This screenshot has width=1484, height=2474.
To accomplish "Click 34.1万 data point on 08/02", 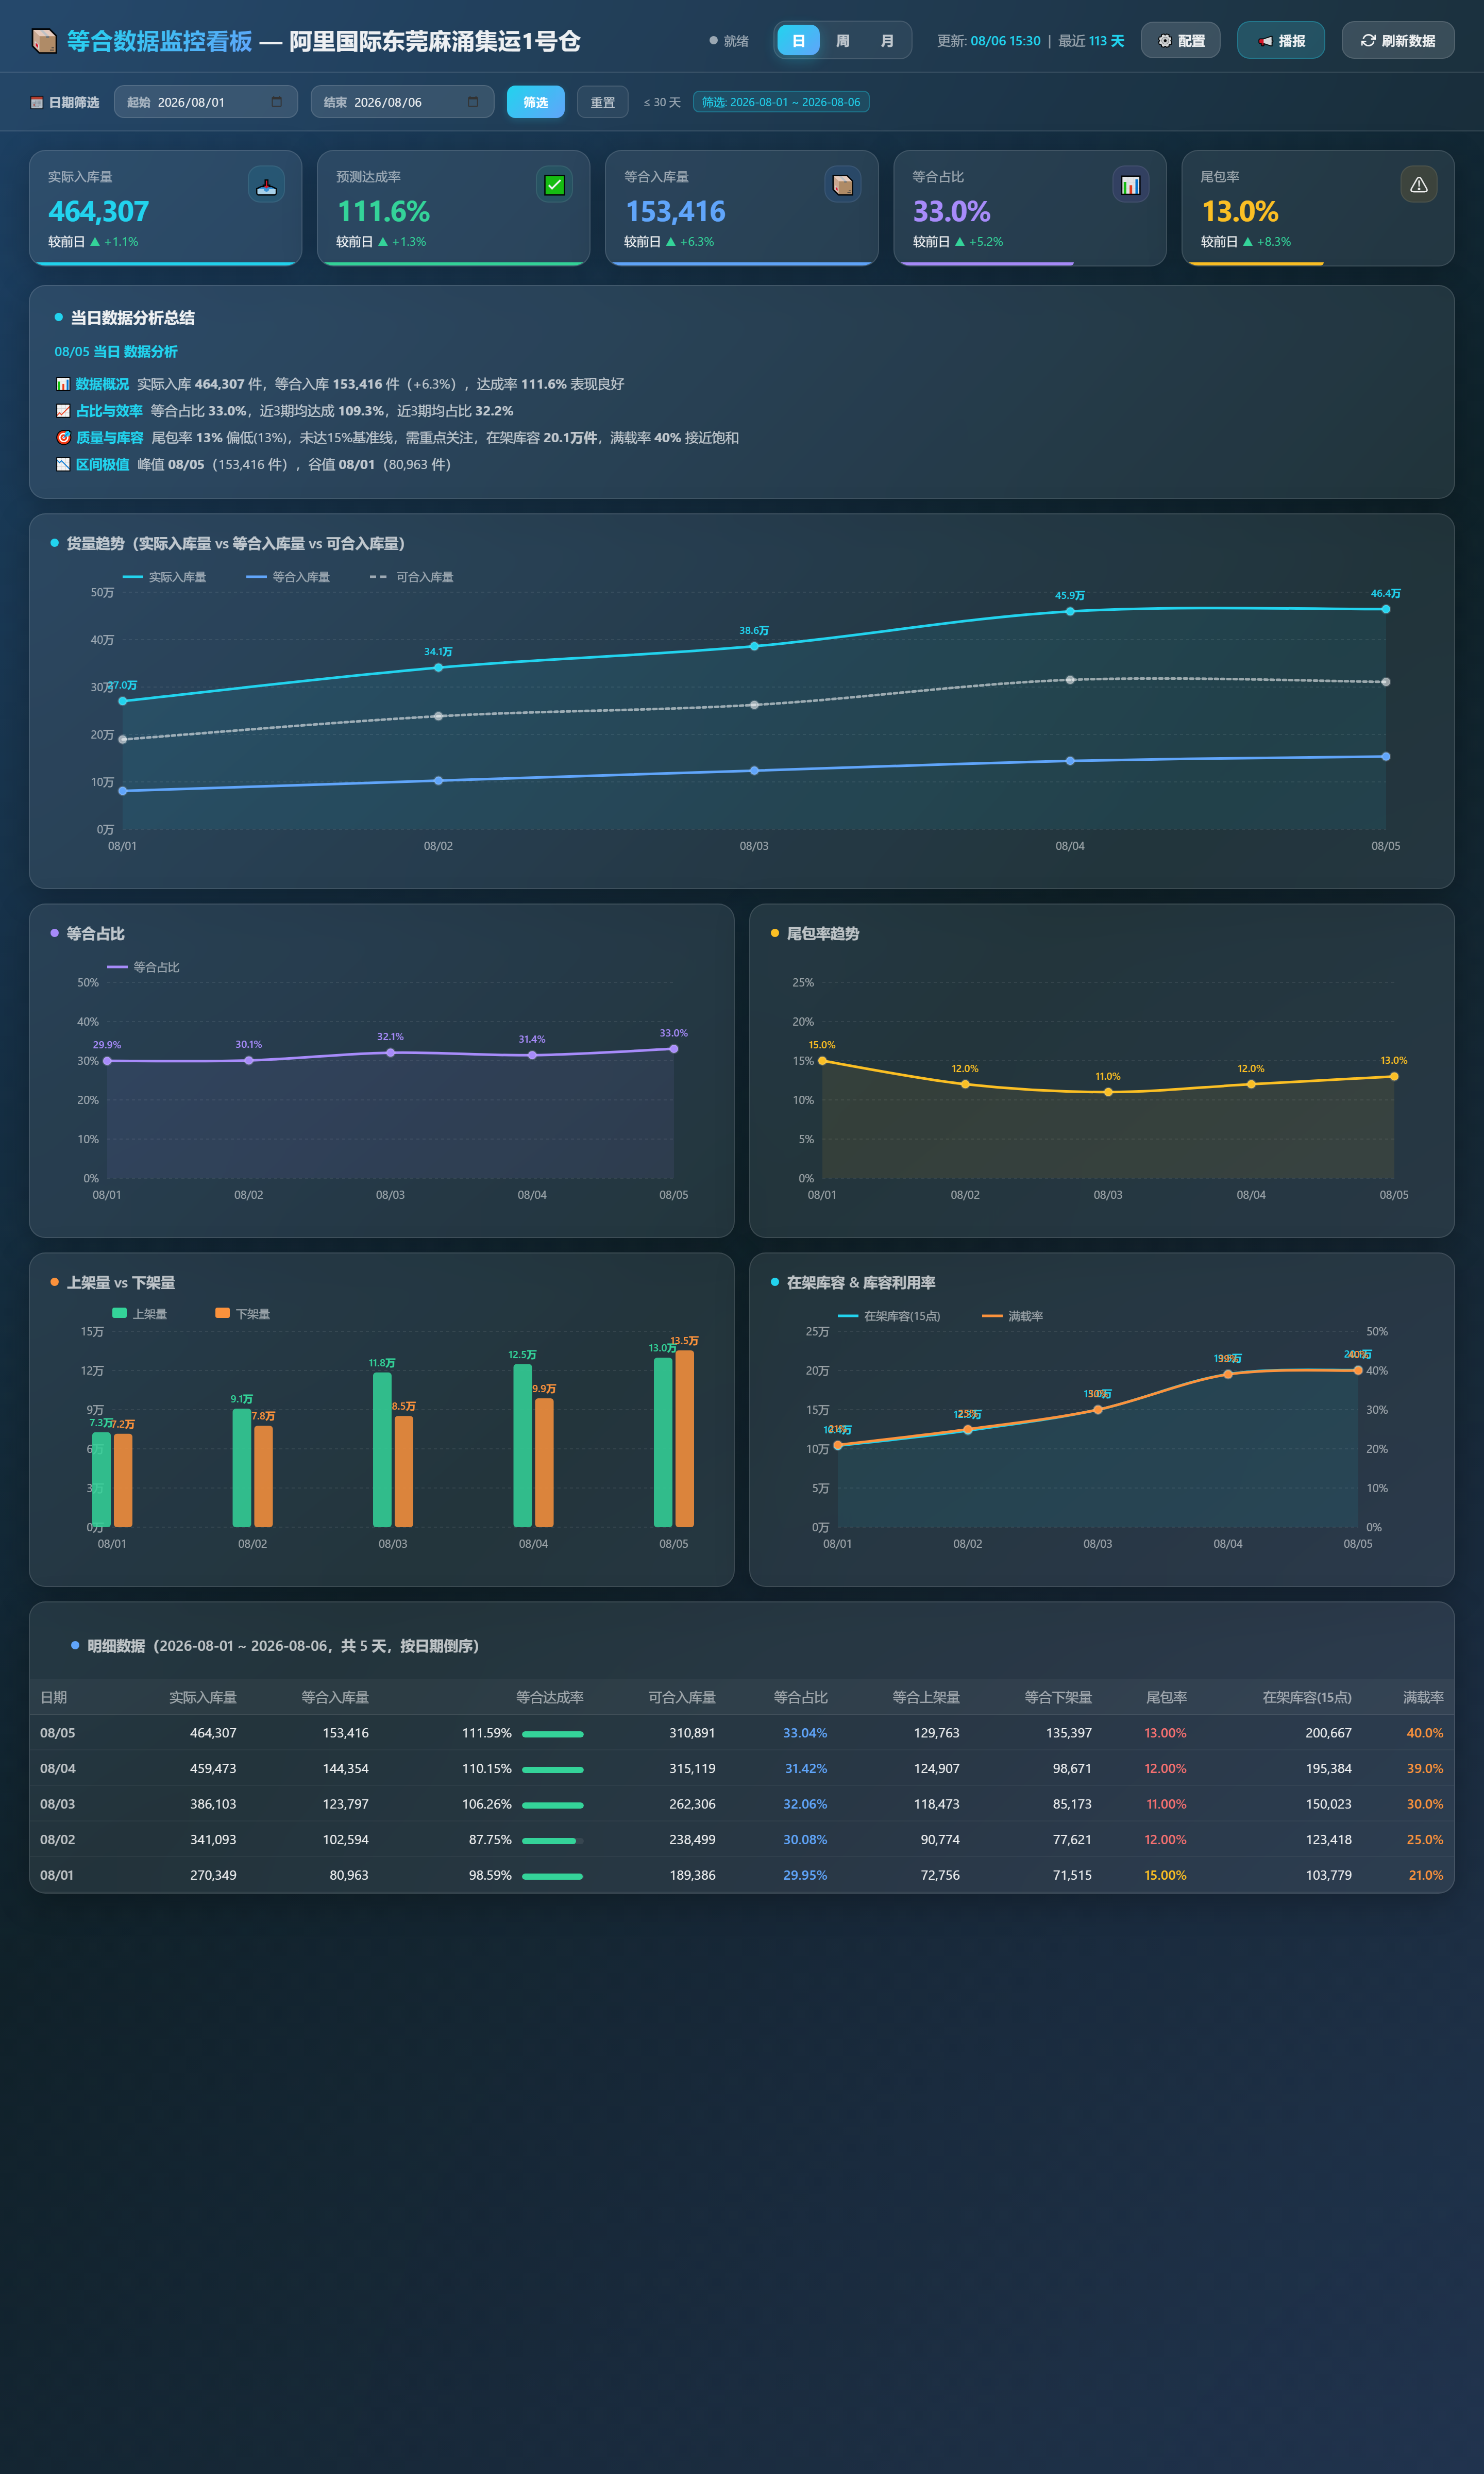I will tap(438, 667).
